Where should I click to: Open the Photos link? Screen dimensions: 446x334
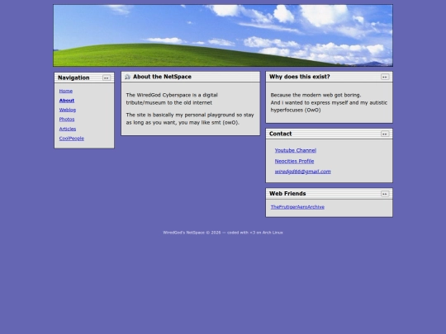67,120
